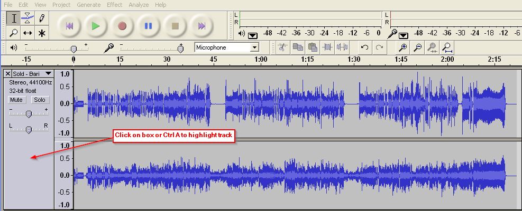Select the Multi-tool asterisk icon
This screenshot has height=211, width=522.
coord(42,33)
